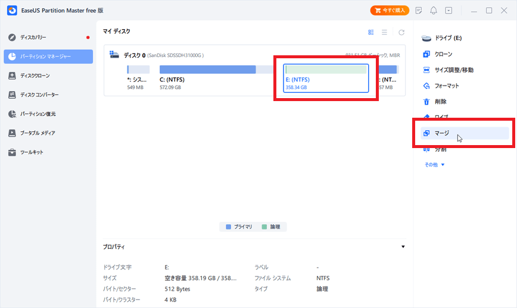Screen dimensions: 517x308
Task: Click the ツールキット toolbox icon in the sidebar
Action: [13, 152]
